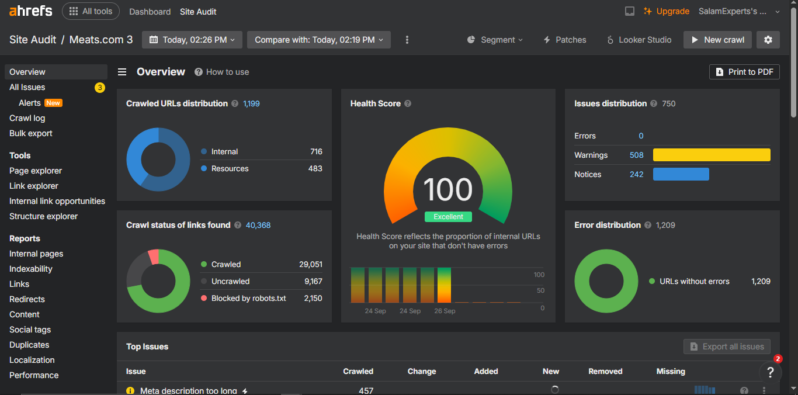The width and height of the screenshot is (798, 395).
Task: Open Alerts in the sidebar
Action: 30,103
